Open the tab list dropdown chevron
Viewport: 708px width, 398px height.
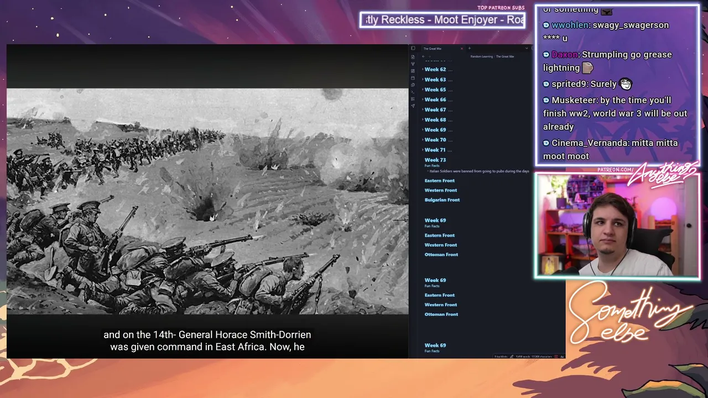click(x=527, y=49)
